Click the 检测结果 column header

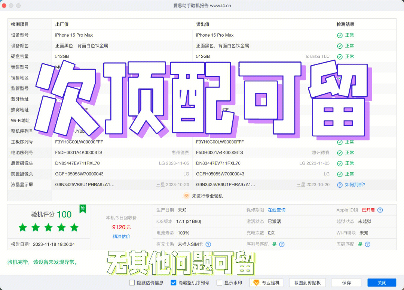pos(346,24)
